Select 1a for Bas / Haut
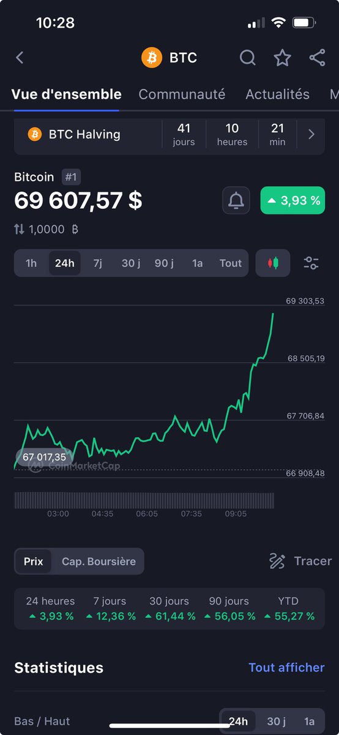This screenshot has height=735, width=339. point(309,721)
